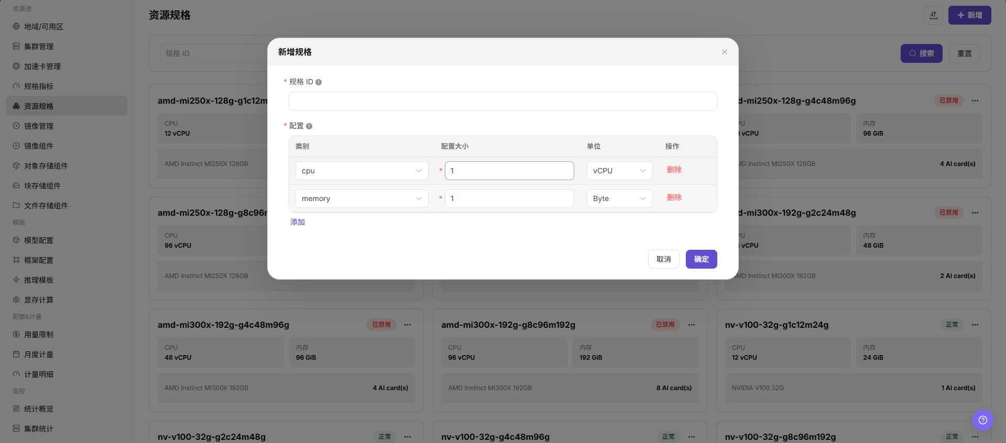This screenshot has width=1006, height=443.
Task: Navigate to 加速卡管理 page
Action: click(67, 66)
